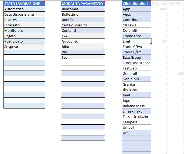Click the first empty cell below 'Ssd'

tap(83, 63)
